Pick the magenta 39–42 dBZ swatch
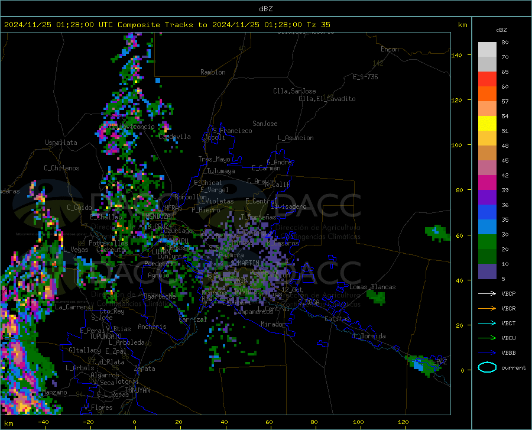Viewport: 532px width, 430px height. point(487,183)
